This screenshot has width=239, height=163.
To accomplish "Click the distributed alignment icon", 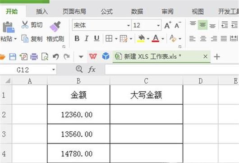I will [234, 38].
